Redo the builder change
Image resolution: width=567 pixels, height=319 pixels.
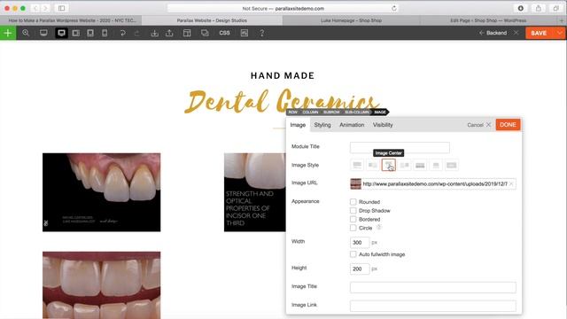(137, 33)
